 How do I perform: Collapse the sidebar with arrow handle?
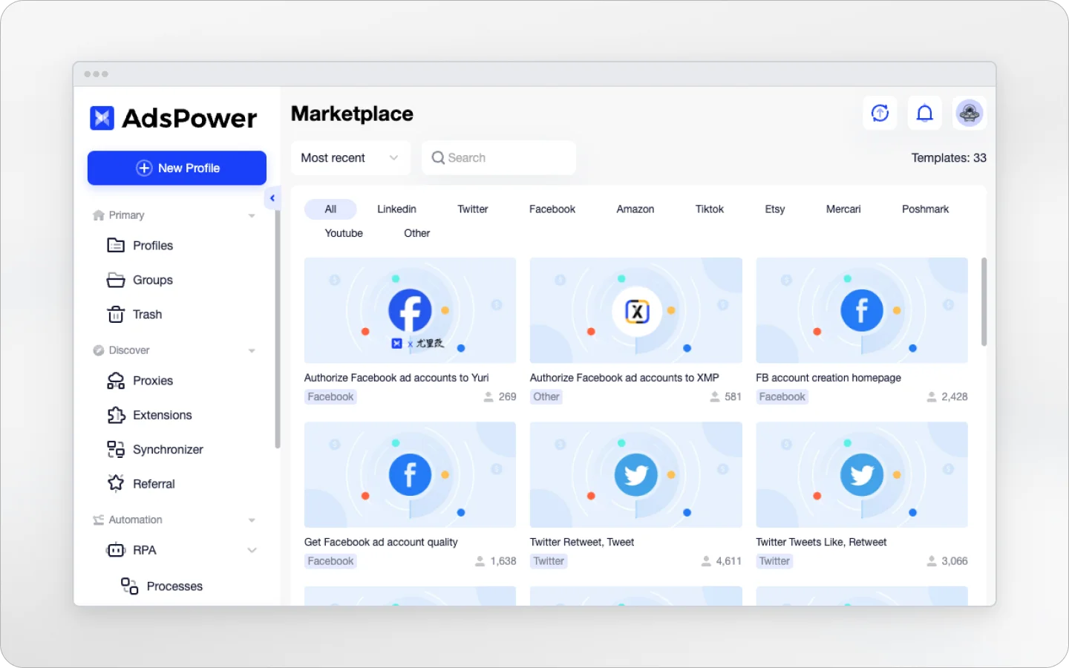[x=272, y=198]
